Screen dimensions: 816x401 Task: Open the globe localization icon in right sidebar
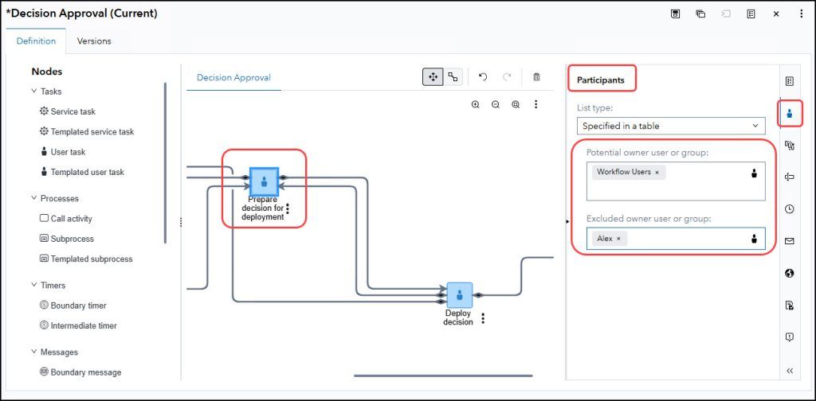pos(790,273)
